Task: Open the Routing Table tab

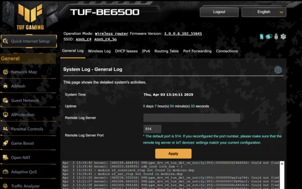Action: pos(167,51)
